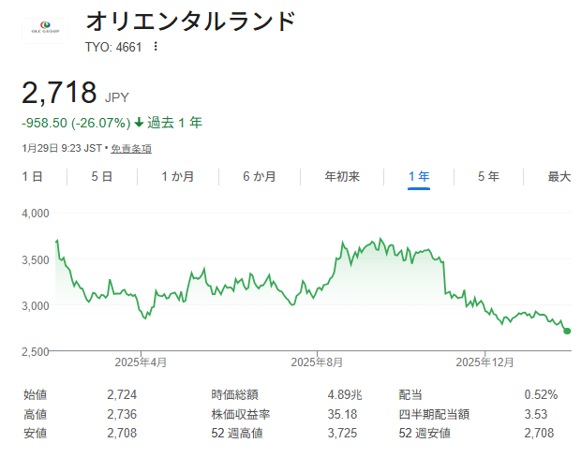Click the 安値 label
The height and width of the screenshot is (458, 581).
point(36,433)
